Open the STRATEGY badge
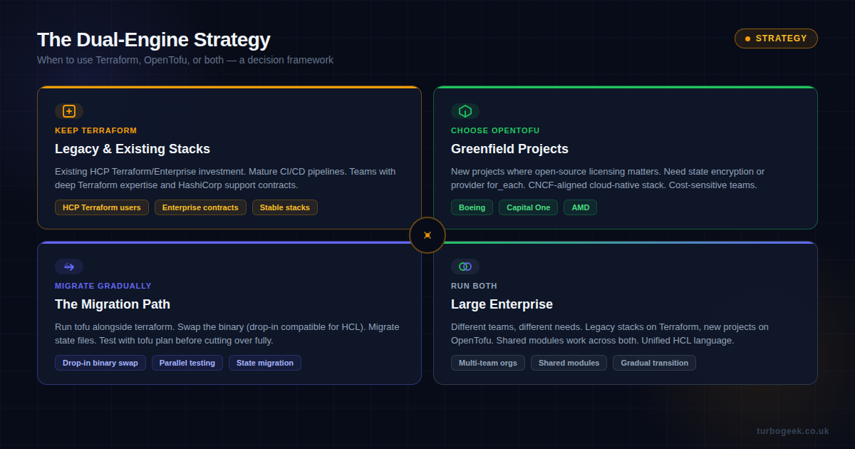This screenshot has width=855, height=449. pyautogui.click(x=776, y=38)
